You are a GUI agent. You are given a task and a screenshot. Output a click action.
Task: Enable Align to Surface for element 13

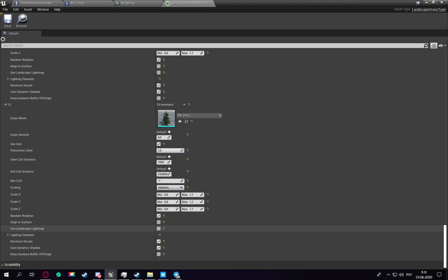click(159, 222)
